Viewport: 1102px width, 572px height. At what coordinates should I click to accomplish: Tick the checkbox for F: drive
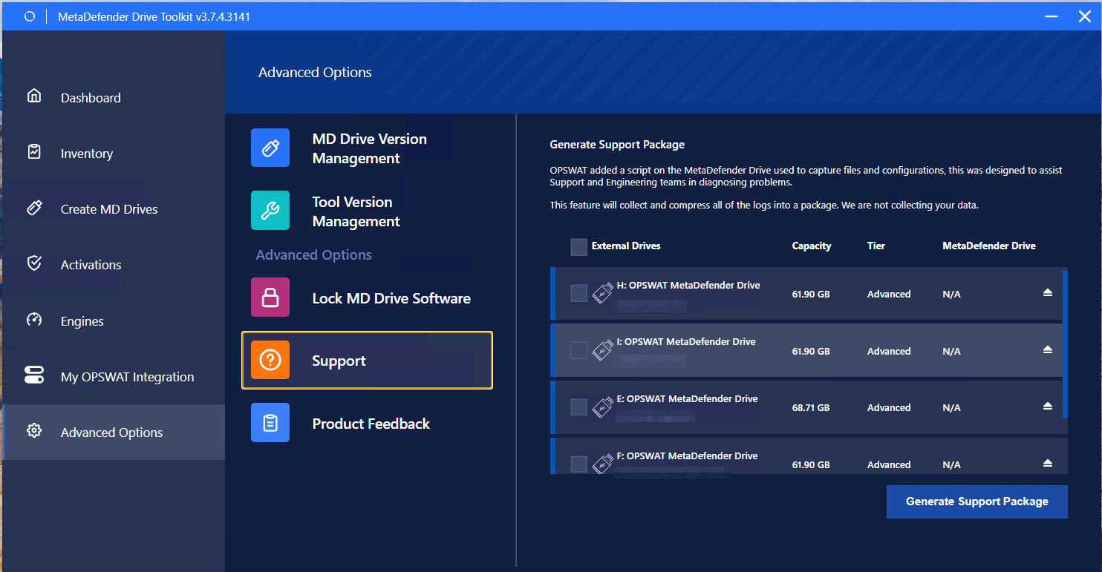coord(579,464)
